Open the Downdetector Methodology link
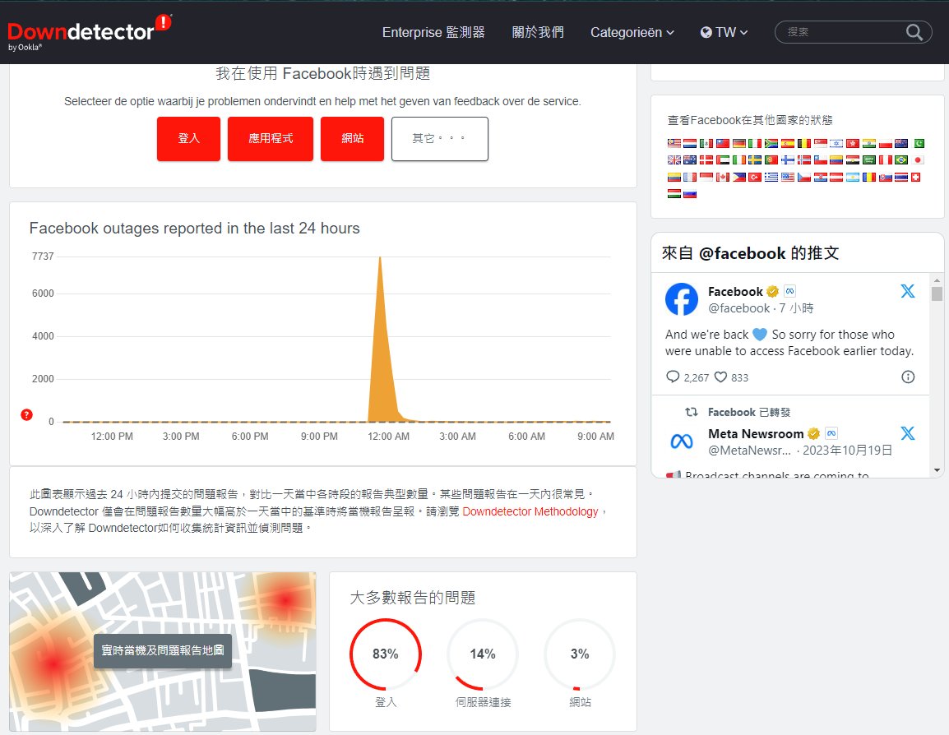Screen dimensions: 949x735 (530, 511)
